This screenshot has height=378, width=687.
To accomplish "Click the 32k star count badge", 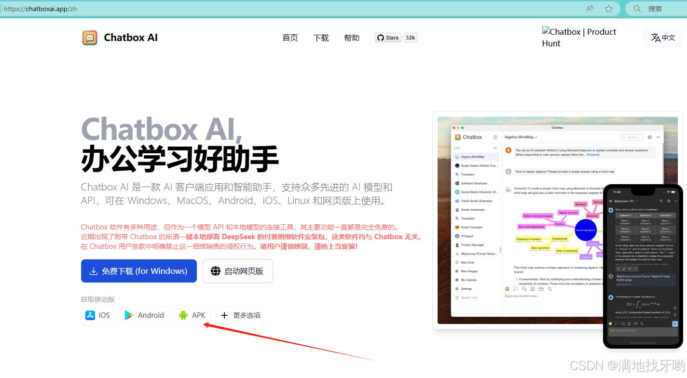I will pos(411,38).
